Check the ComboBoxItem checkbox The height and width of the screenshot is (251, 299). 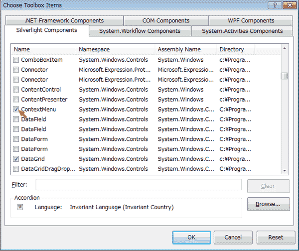16,60
